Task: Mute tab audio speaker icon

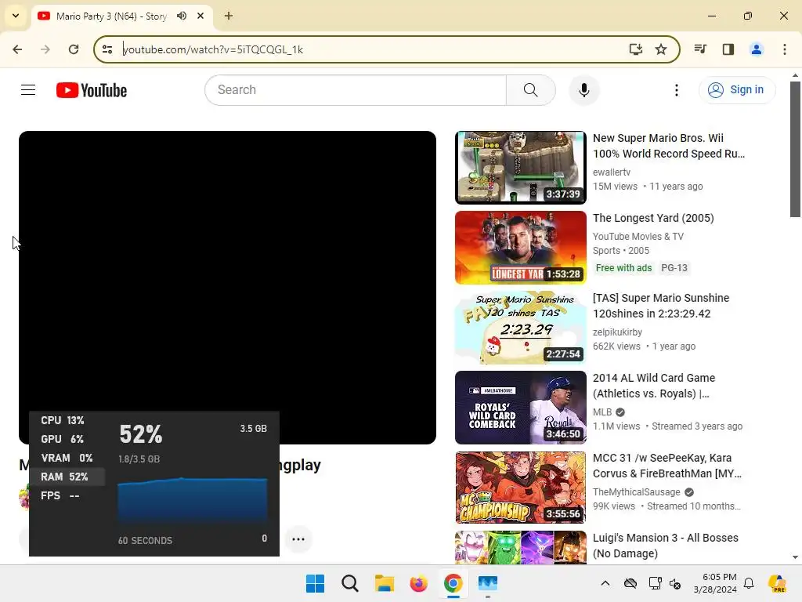Action: (182, 16)
